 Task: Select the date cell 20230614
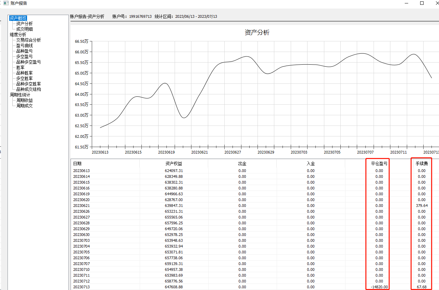tap(81, 176)
